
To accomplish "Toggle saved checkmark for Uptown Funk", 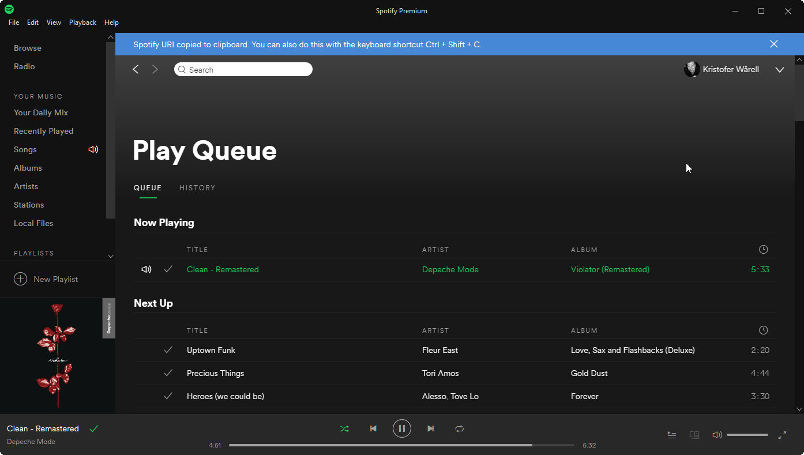I will [x=168, y=350].
